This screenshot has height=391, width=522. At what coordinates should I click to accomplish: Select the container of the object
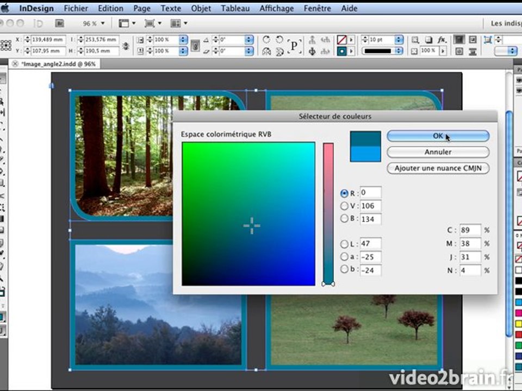[312, 40]
